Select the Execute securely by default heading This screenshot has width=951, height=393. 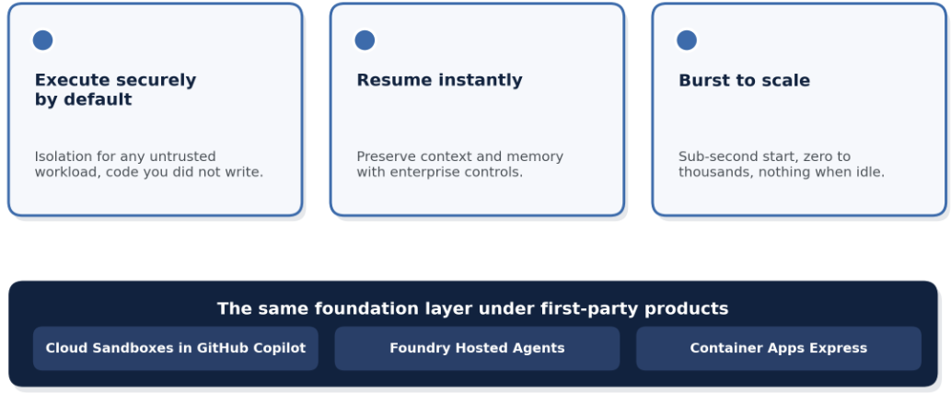(115, 90)
